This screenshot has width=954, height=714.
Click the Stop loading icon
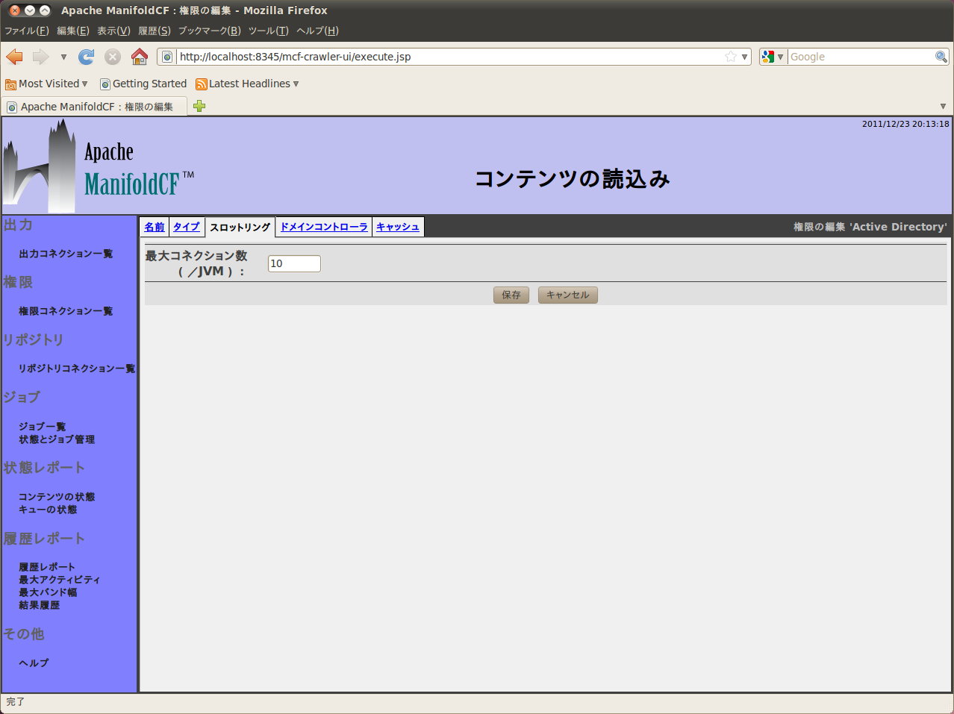pyautogui.click(x=113, y=57)
